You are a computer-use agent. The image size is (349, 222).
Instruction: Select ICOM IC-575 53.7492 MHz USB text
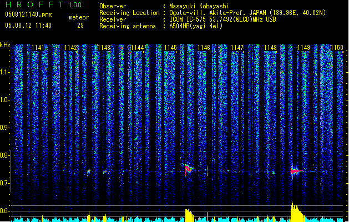[x=222, y=19]
